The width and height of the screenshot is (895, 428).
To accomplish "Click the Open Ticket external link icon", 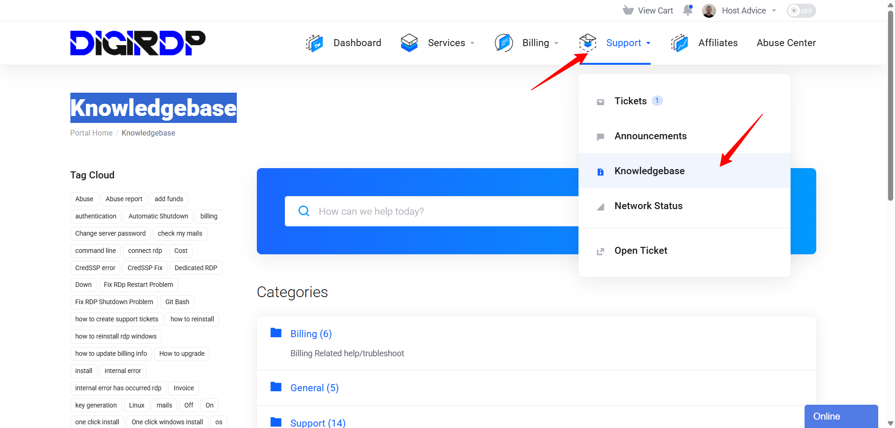I will click(600, 251).
